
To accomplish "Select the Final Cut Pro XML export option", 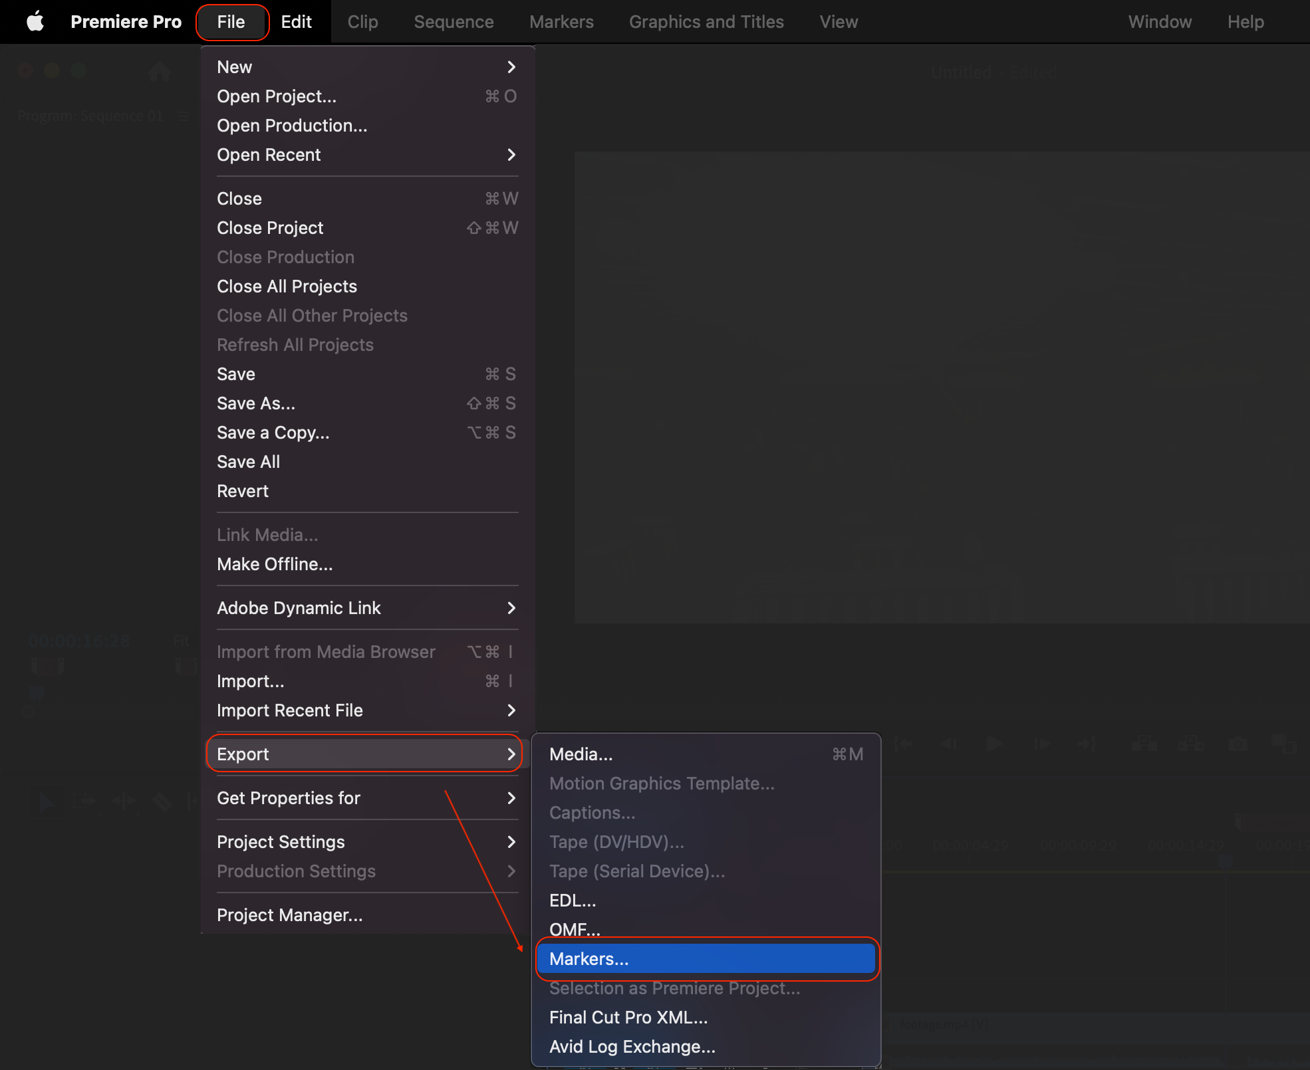I will pyautogui.click(x=628, y=1017).
